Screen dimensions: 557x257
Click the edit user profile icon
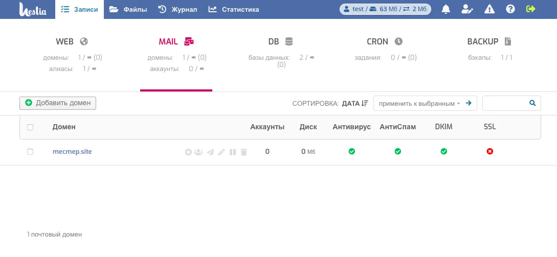467,9
